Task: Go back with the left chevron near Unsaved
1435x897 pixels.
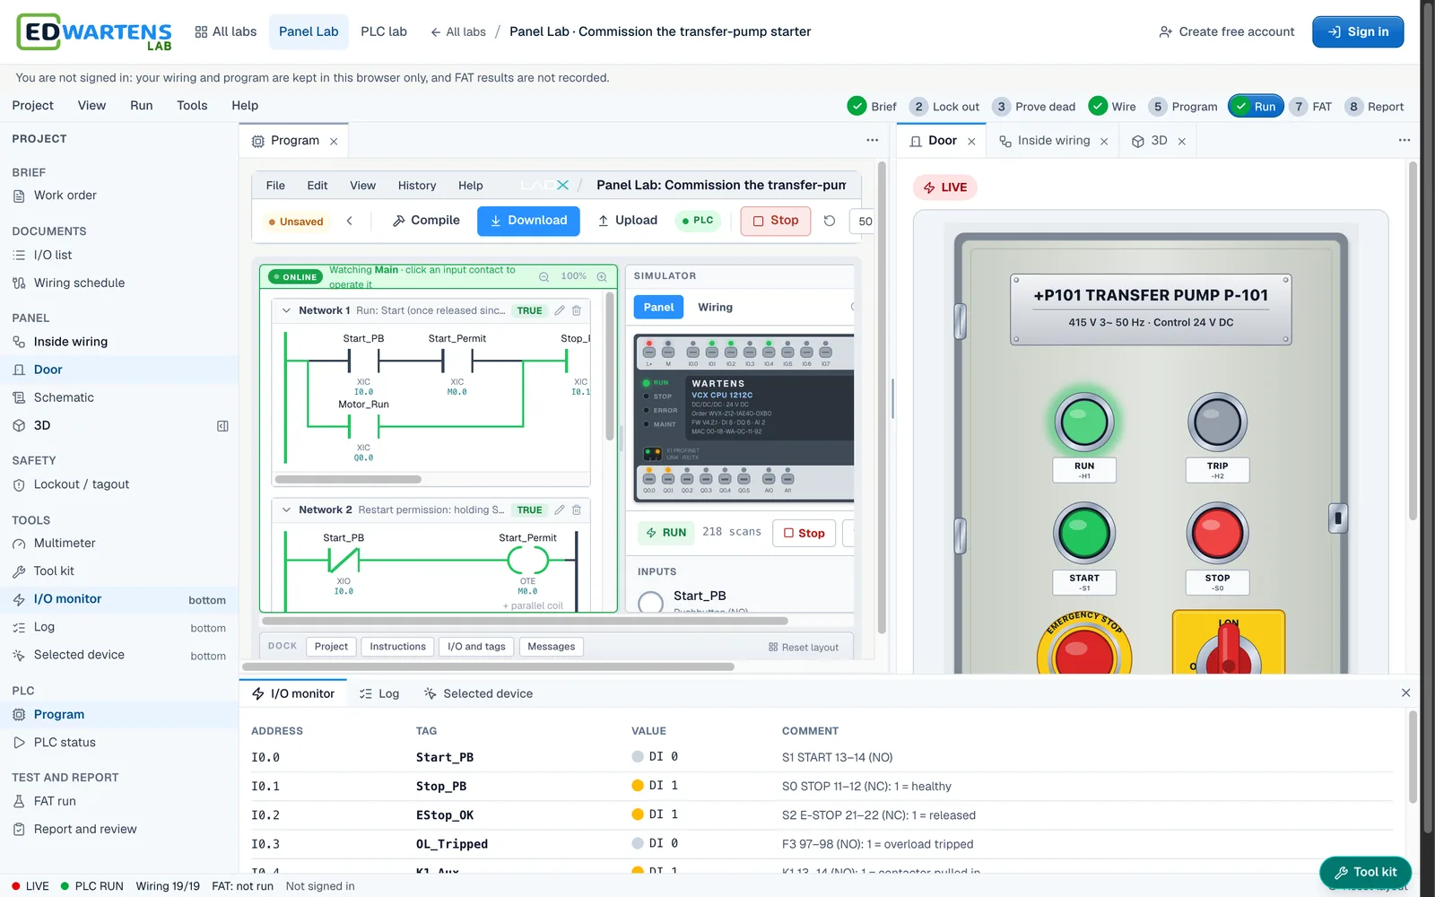Action: coord(350,221)
